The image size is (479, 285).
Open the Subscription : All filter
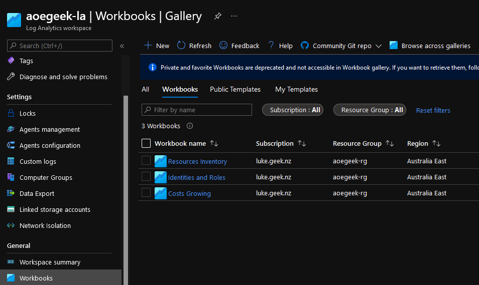[293, 110]
